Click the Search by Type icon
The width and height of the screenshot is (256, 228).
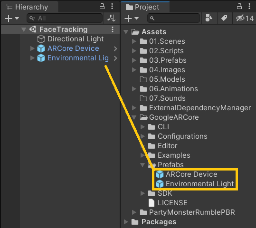(x=209, y=18)
